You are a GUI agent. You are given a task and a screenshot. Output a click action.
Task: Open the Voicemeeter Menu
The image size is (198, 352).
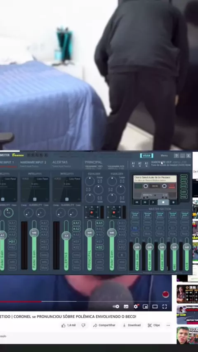click(164, 155)
